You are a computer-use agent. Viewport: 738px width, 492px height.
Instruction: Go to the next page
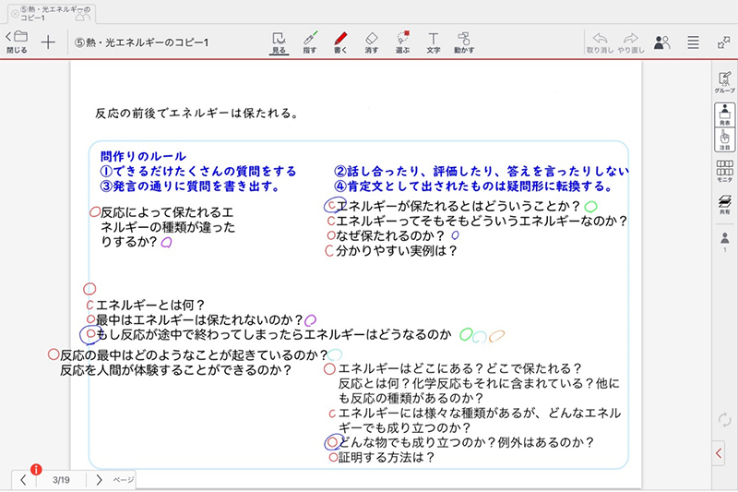pos(99,480)
